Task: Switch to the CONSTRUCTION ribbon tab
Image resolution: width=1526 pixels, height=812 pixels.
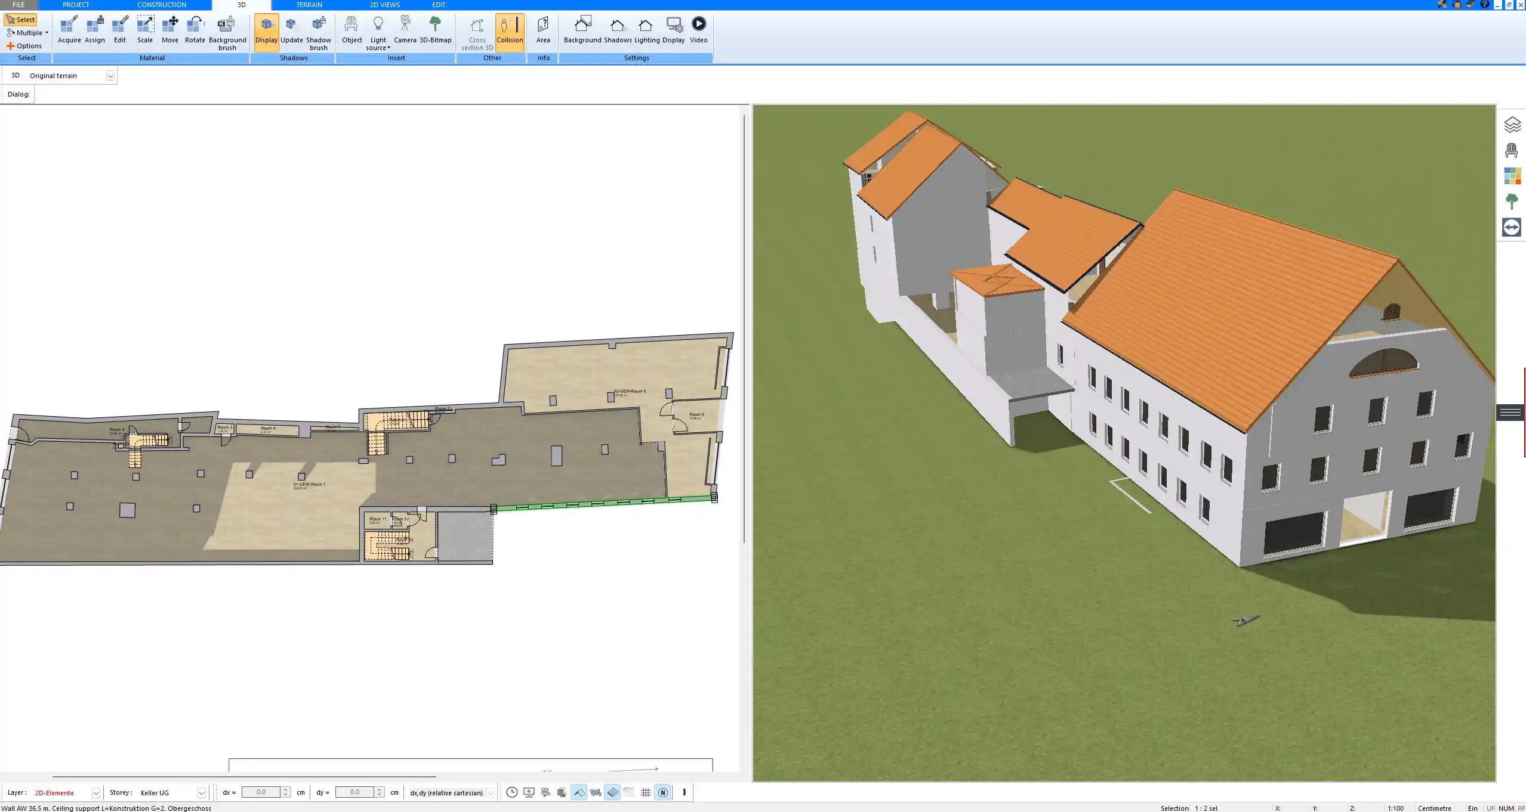Action: (162, 5)
